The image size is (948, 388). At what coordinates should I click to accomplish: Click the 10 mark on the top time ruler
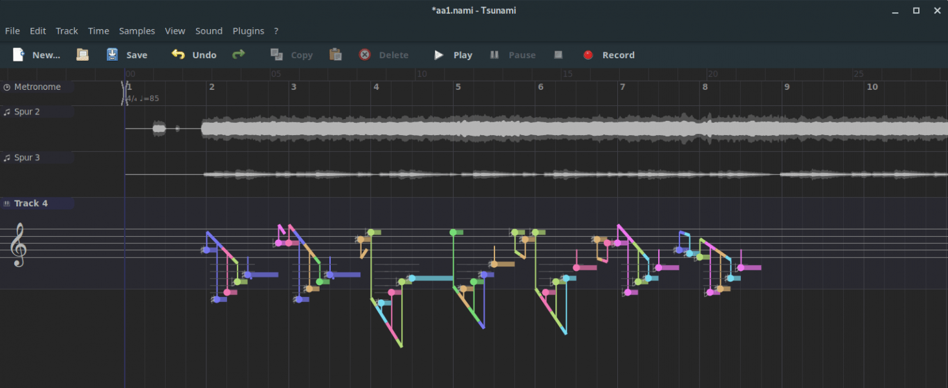[422, 74]
